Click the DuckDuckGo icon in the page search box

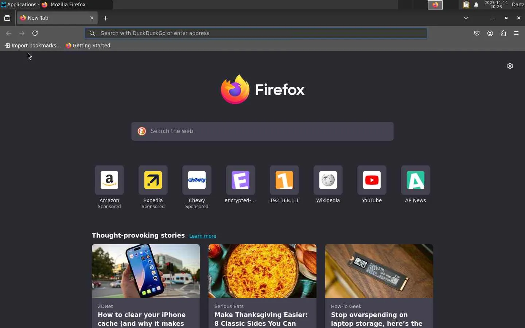[x=142, y=131]
